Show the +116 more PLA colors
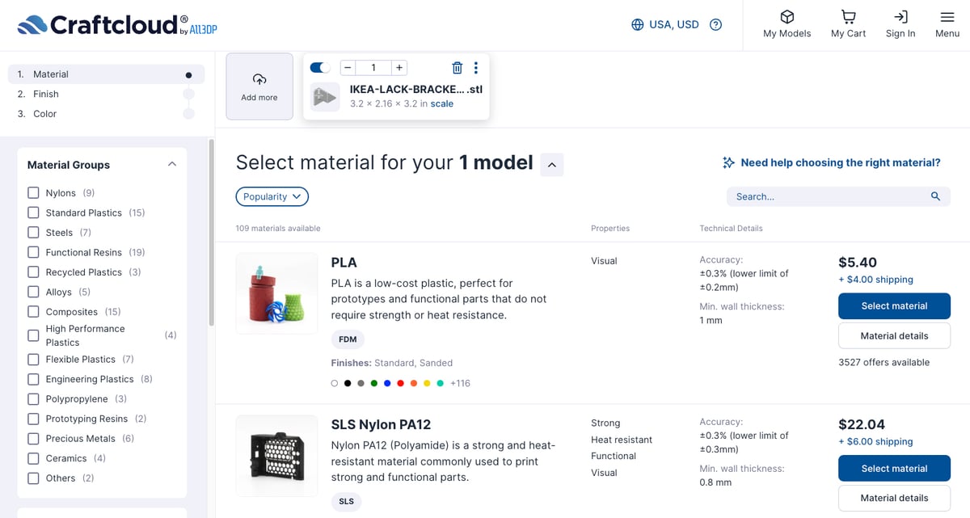The width and height of the screenshot is (970, 518). [x=460, y=383]
